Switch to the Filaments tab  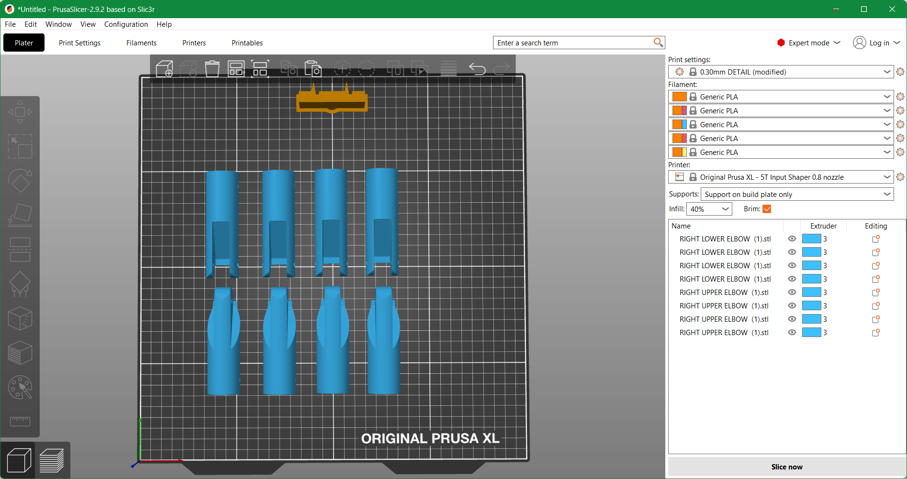coord(141,43)
